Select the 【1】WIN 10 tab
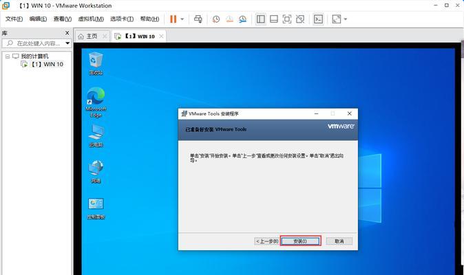Screen dimensions: 464x275 pos(140,36)
